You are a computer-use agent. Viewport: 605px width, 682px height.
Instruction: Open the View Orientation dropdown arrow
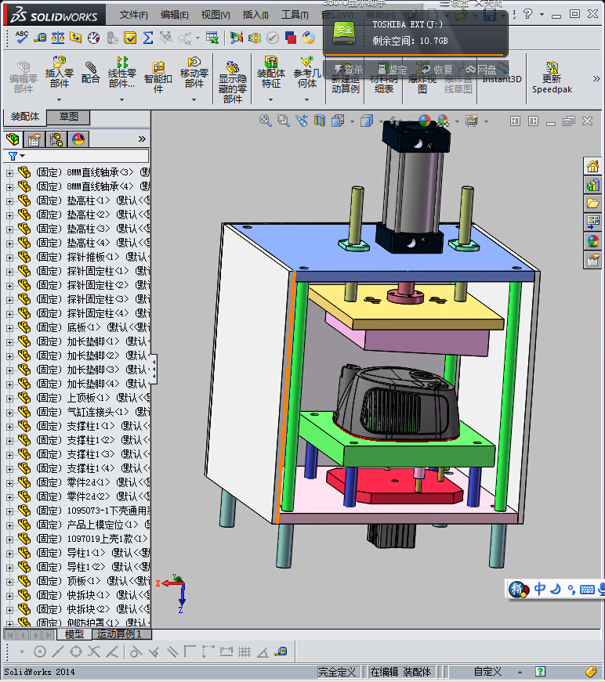tap(352, 121)
